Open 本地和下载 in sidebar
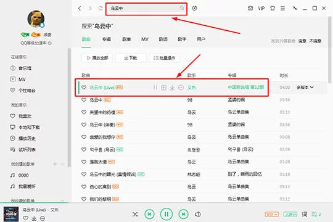Image resolution: width=333 pixels, height=222 pixels. tap(25, 127)
